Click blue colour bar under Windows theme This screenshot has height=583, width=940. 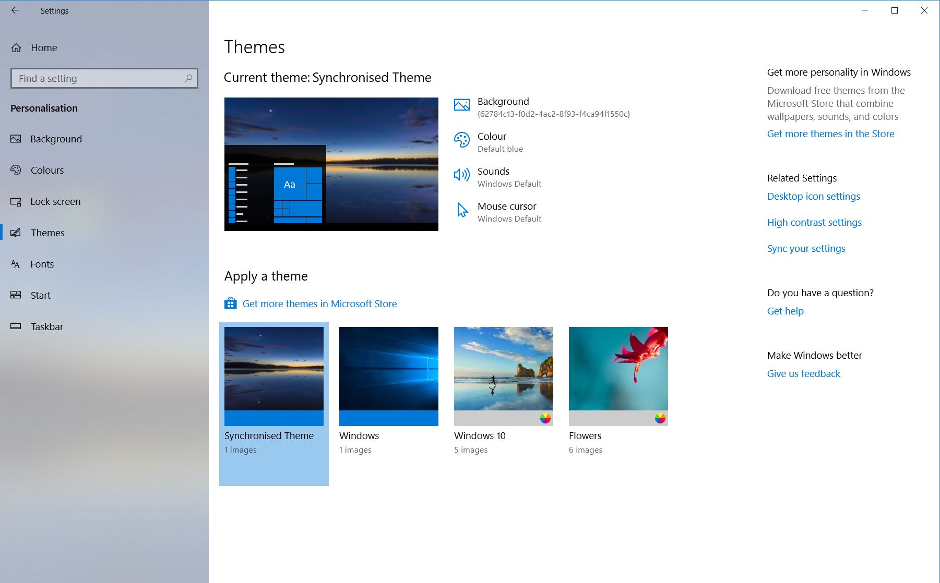(x=389, y=418)
